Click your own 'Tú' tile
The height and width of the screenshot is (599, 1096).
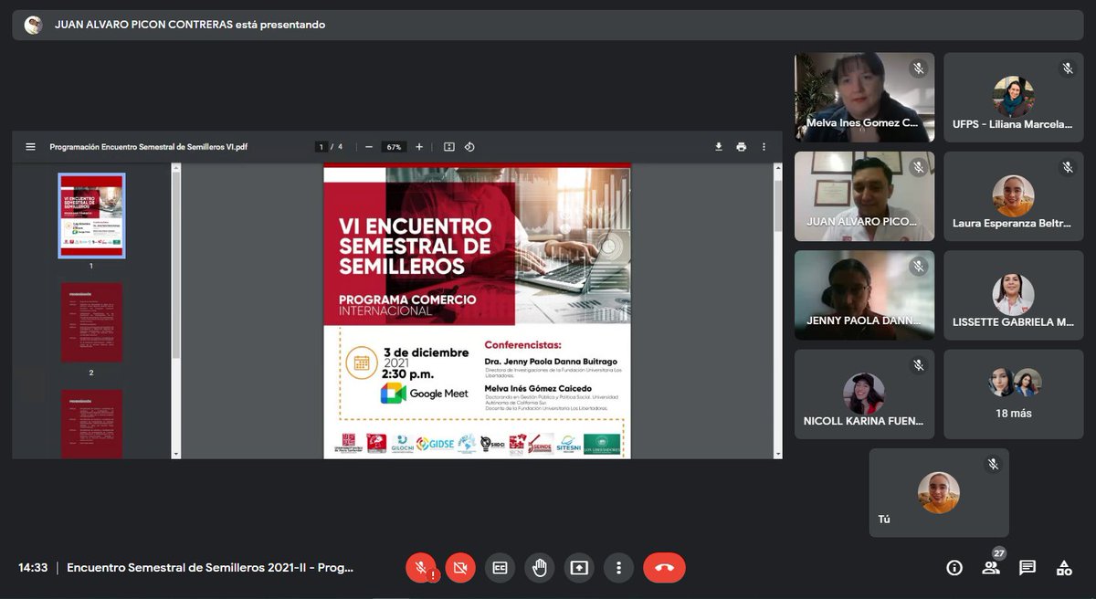click(x=939, y=492)
